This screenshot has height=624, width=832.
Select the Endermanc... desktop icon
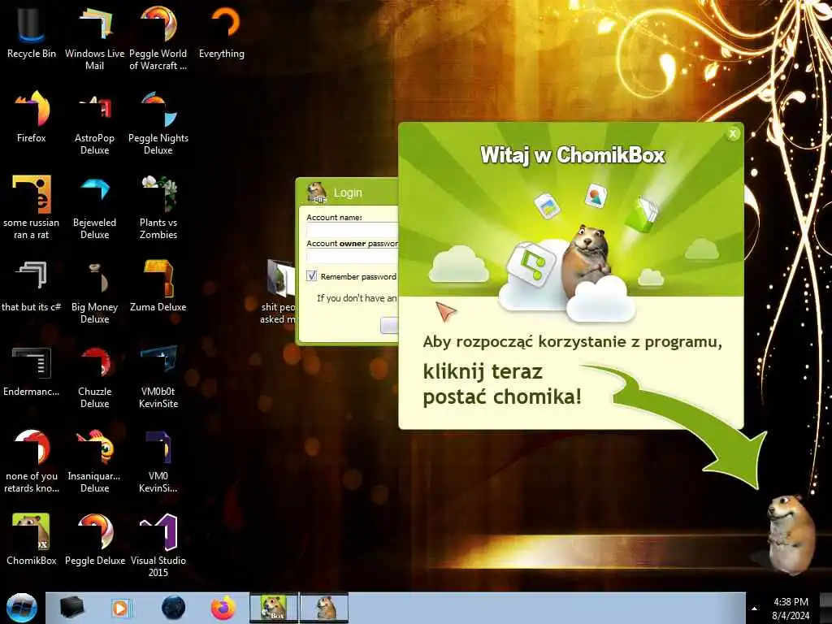32,370
